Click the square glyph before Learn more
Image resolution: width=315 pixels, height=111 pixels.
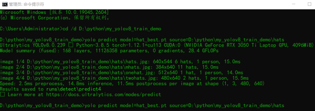coord(2,94)
